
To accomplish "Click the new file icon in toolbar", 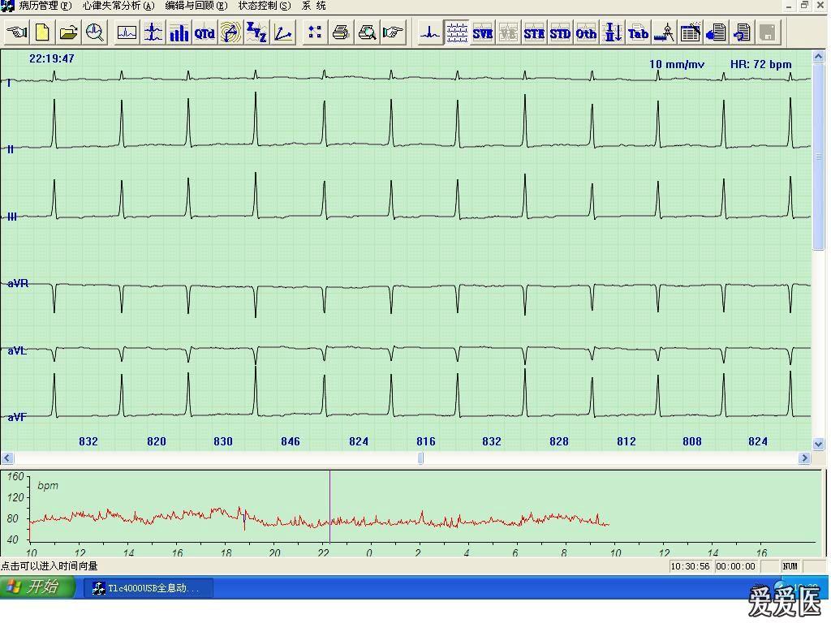I will 42,32.
